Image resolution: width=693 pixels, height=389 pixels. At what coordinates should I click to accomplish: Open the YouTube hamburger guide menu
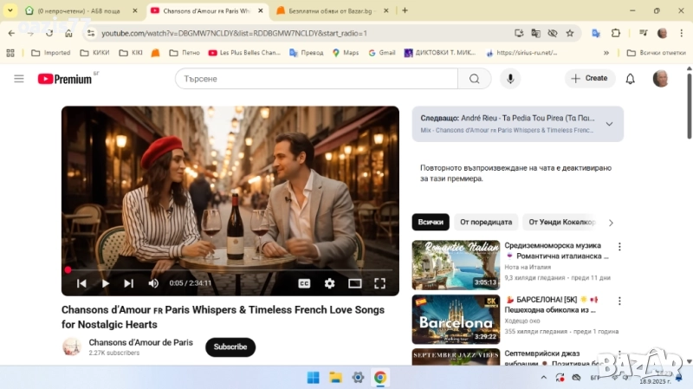pos(19,79)
